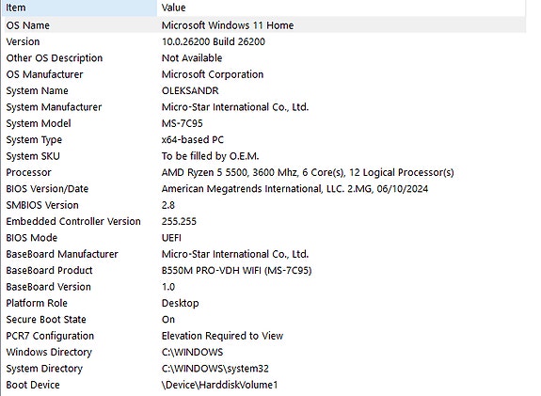Select the System Model row

click(x=264, y=123)
